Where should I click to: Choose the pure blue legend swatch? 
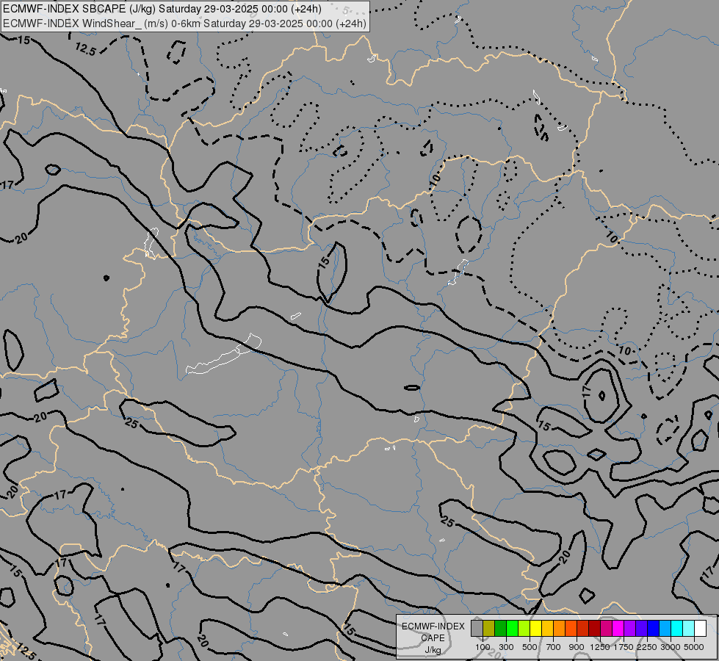point(654,628)
